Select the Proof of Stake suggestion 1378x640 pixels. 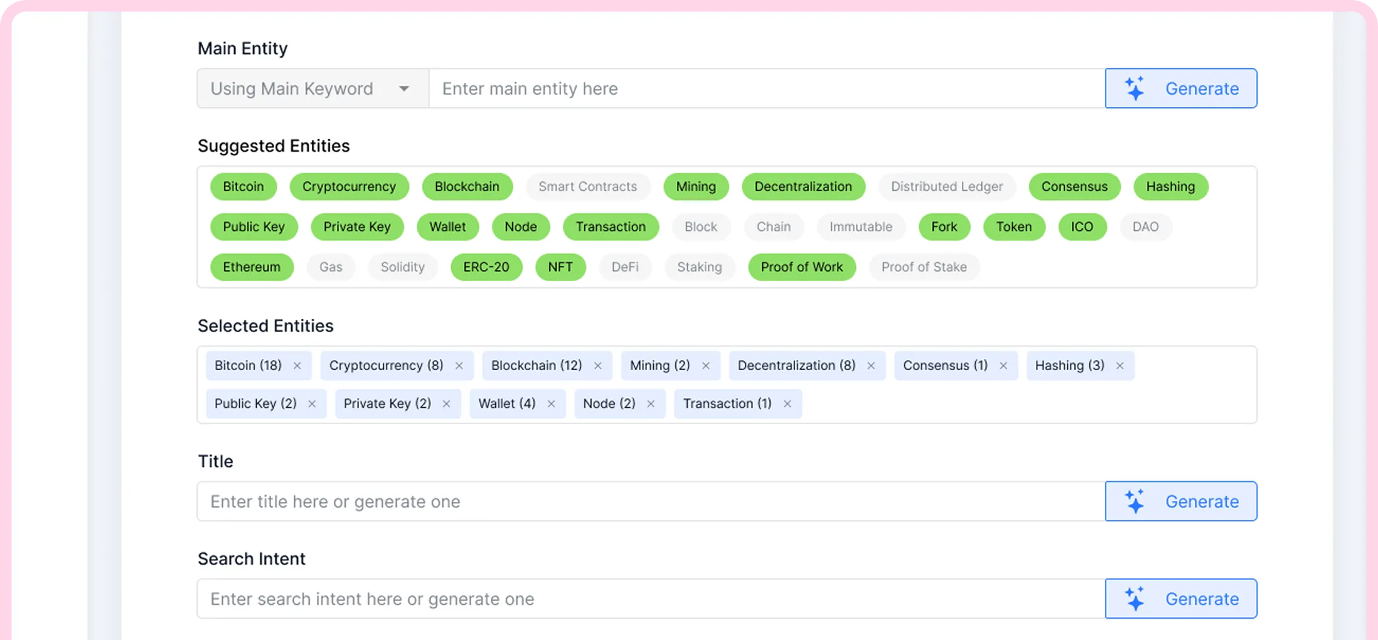924,267
